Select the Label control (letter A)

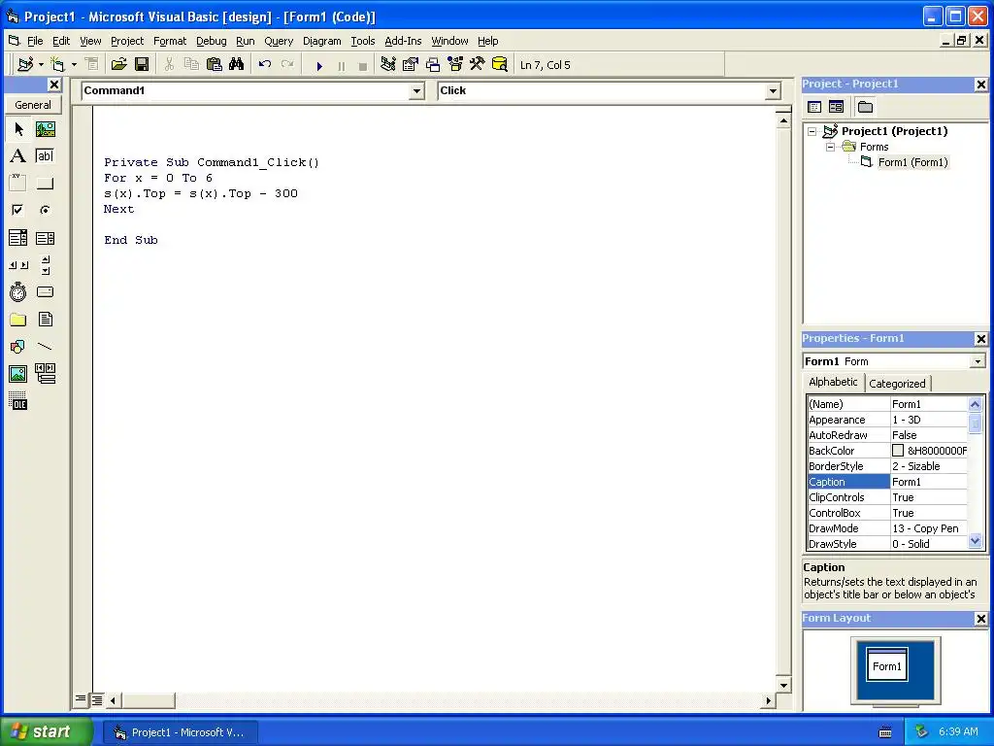pyautogui.click(x=18, y=156)
